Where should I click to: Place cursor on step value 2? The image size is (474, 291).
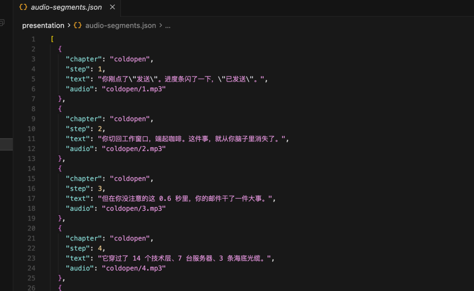(x=100, y=129)
